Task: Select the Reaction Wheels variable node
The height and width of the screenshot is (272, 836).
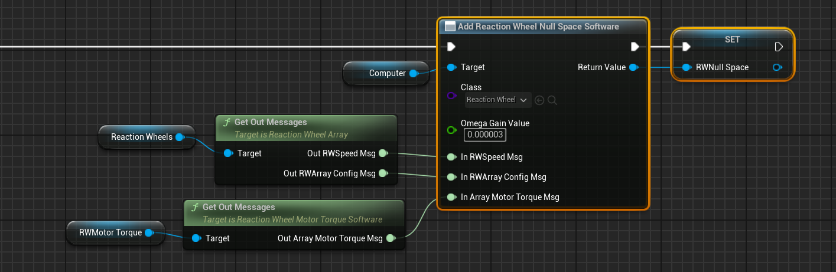Action: [x=142, y=137]
